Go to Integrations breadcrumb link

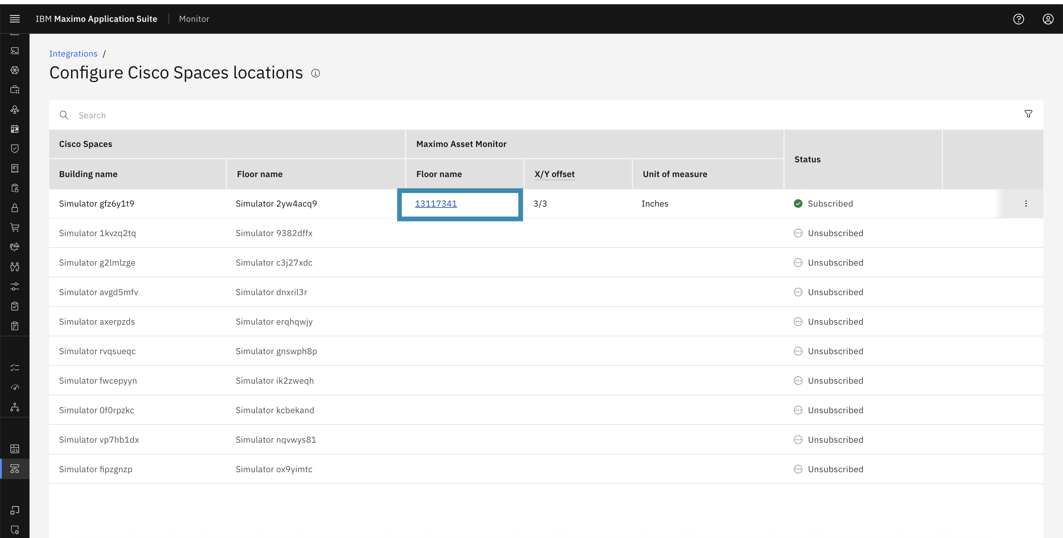coord(73,53)
